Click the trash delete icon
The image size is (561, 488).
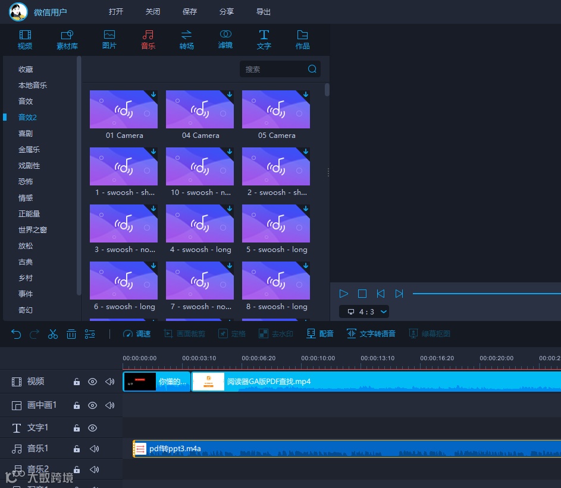pos(71,334)
